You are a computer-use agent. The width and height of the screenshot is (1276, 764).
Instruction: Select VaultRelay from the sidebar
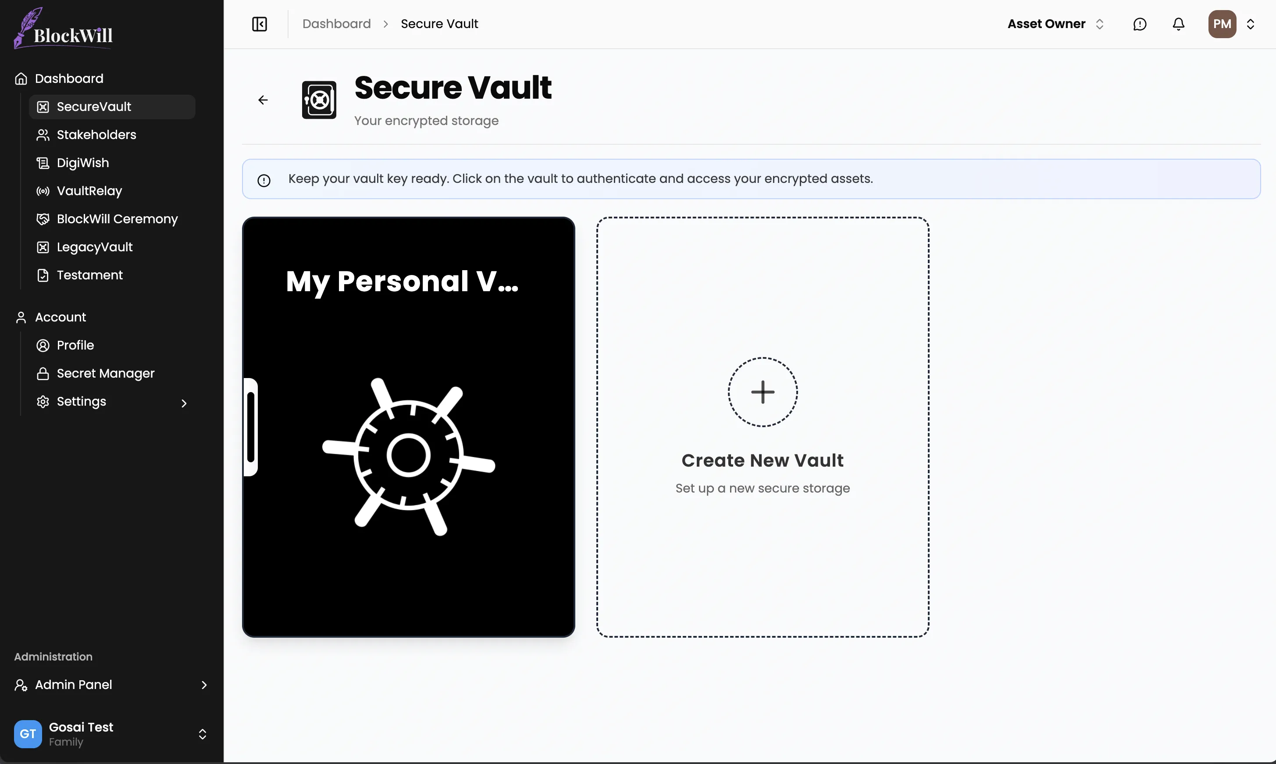89,191
